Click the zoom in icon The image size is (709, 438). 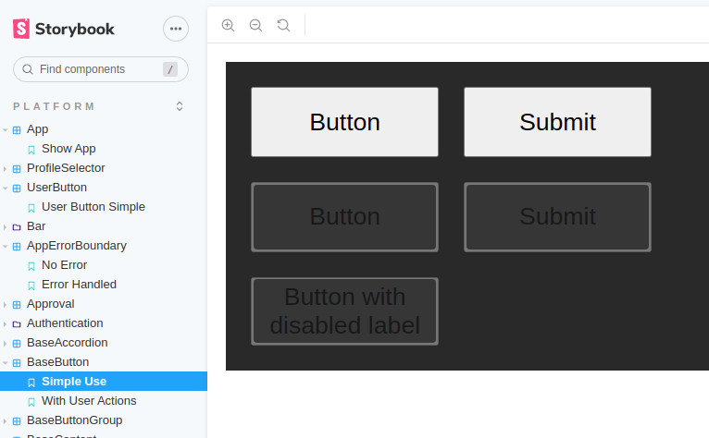coord(229,25)
